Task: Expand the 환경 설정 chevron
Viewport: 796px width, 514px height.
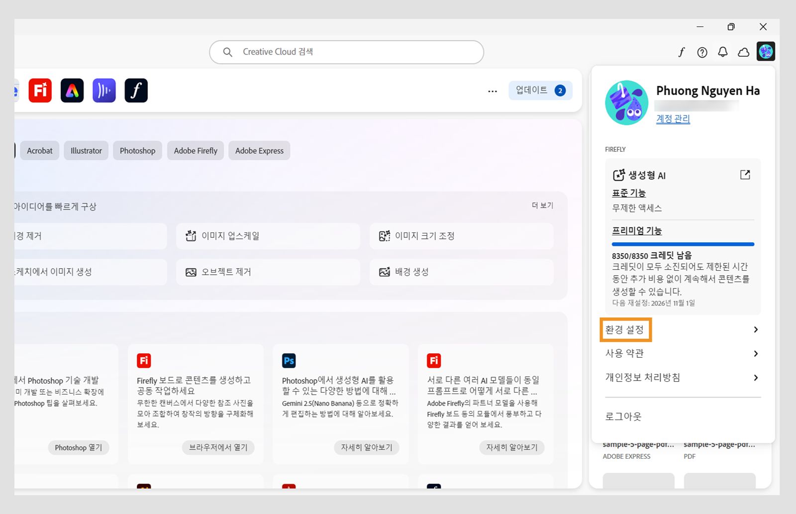Action: (x=756, y=329)
